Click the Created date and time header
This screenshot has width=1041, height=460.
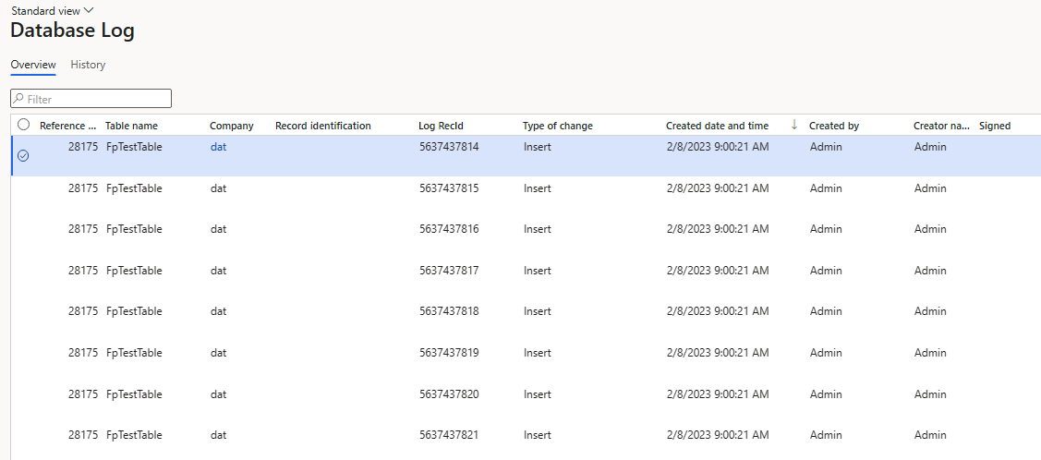717,126
